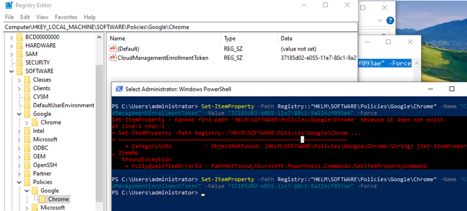The image size is (467, 211).
Task: Select the Policies folder icon
Action: point(27,182)
